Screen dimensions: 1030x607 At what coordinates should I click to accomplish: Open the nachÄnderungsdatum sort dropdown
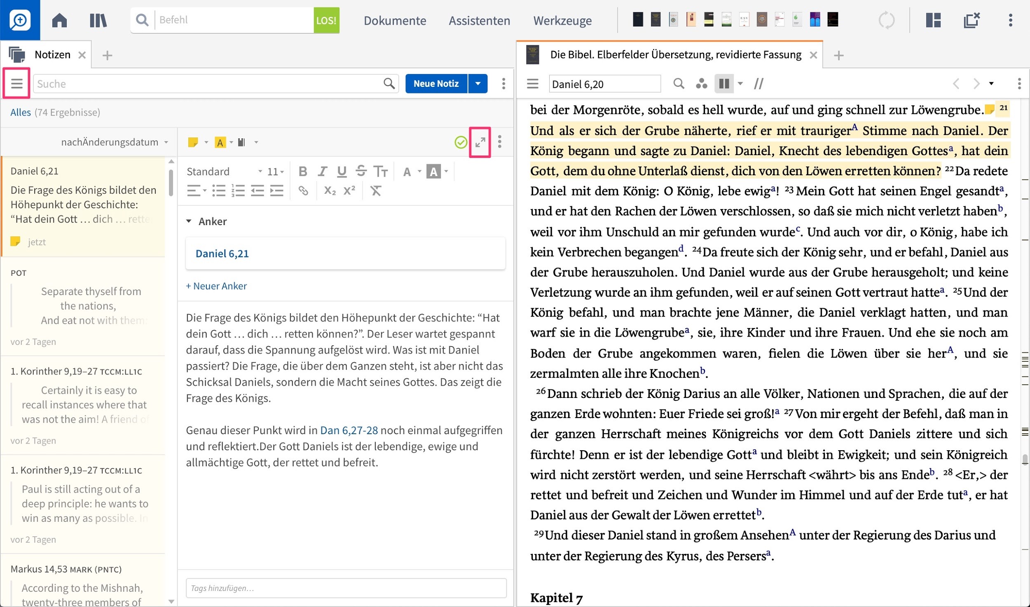coord(115,142)
